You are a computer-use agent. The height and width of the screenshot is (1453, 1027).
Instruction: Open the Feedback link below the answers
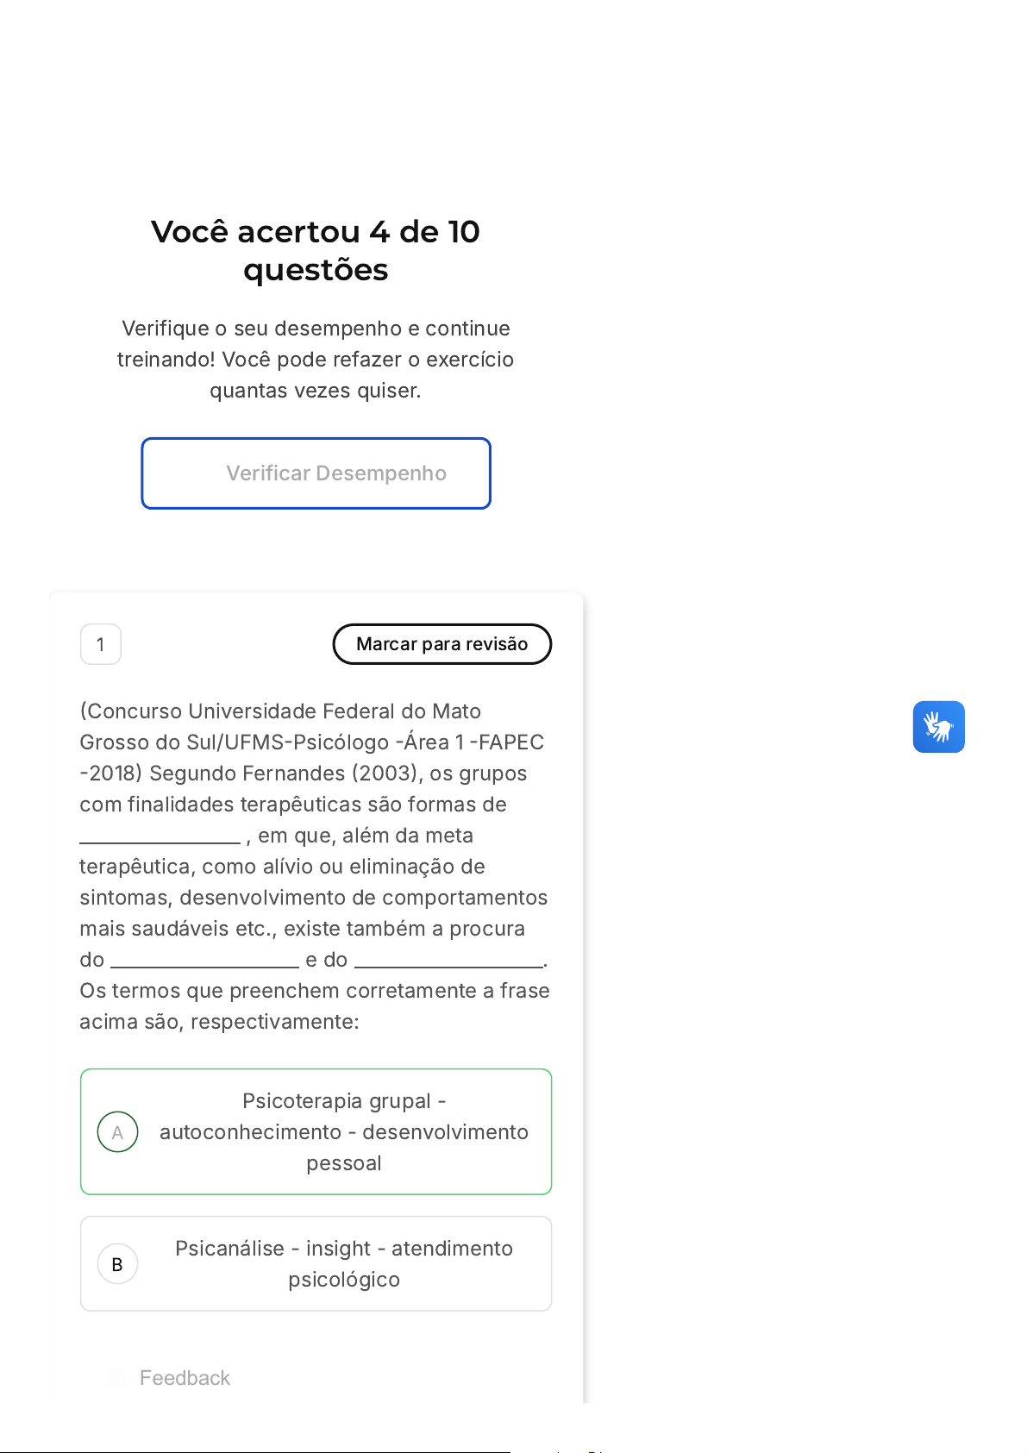click(x=185, y=1378)
